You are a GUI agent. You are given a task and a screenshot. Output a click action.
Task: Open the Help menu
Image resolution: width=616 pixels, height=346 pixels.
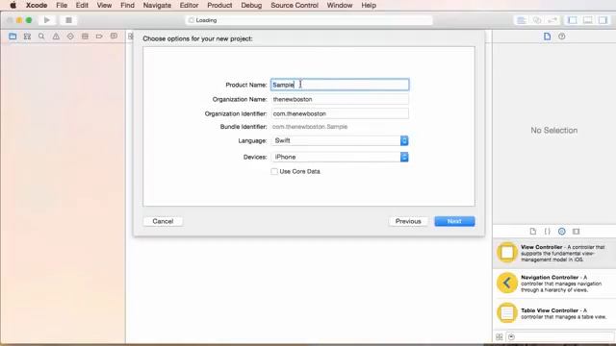point(369,5)
